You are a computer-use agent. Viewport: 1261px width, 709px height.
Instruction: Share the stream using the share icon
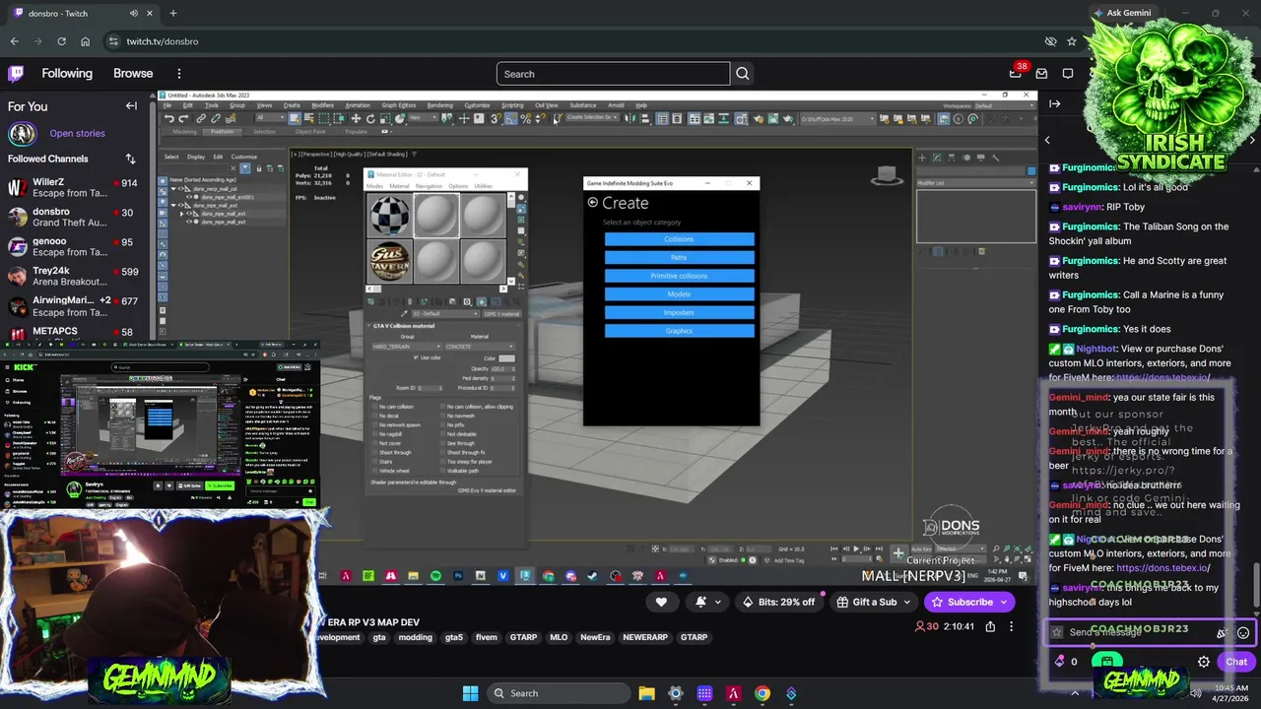click(989, 626)
